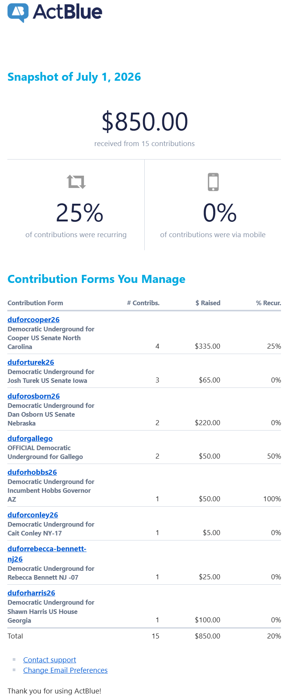The height and width of the screenshot is (700, 286).
Task: Click the ActBlue wordmark text
Action: pyautogui.click(x=68, y=12)
